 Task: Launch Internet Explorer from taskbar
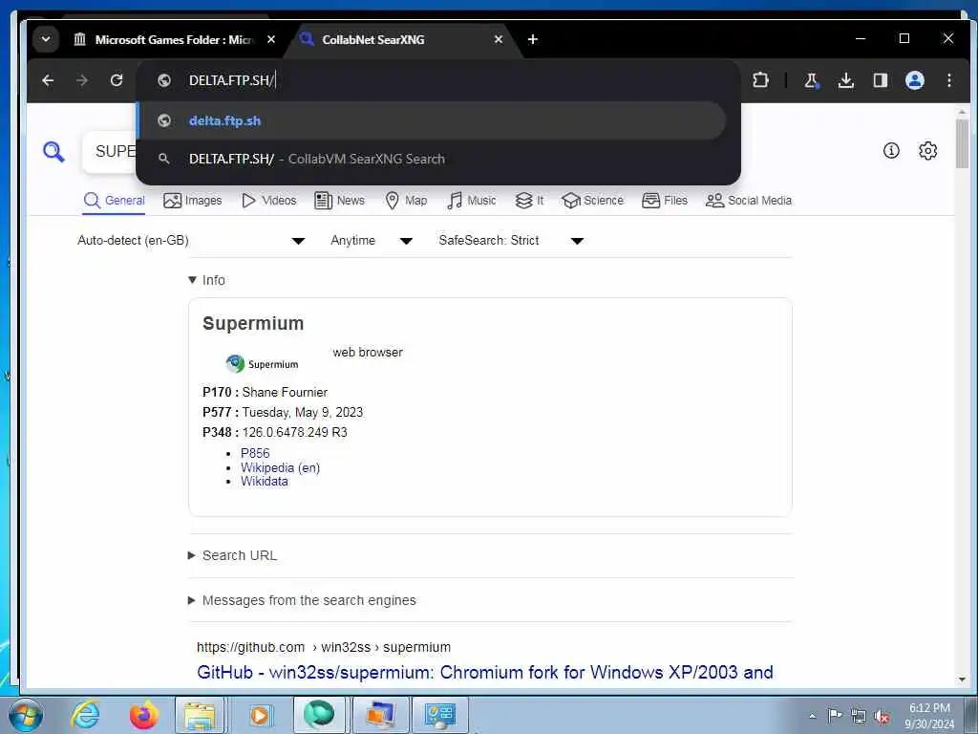85,715
